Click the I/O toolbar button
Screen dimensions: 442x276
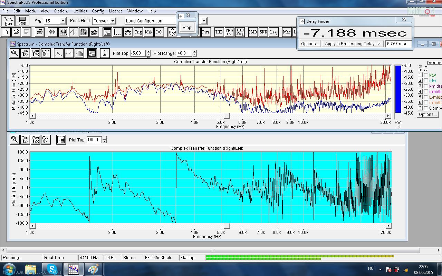tap(159, 32)
